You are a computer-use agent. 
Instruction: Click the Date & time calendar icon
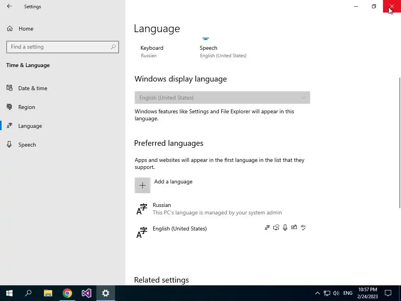coord(9,88)
